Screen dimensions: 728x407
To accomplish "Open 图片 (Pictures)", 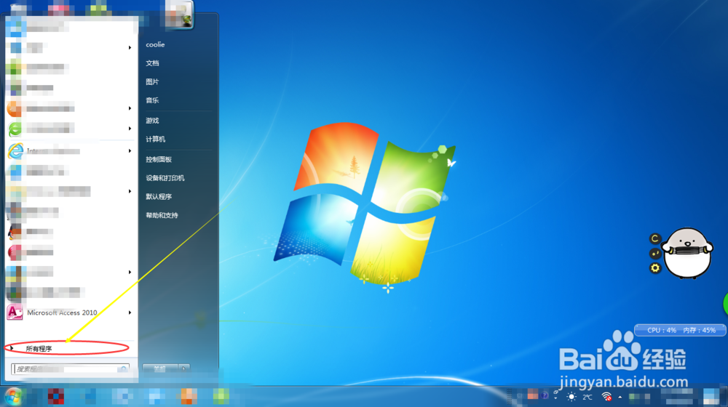I will click(x=152, y=81).
